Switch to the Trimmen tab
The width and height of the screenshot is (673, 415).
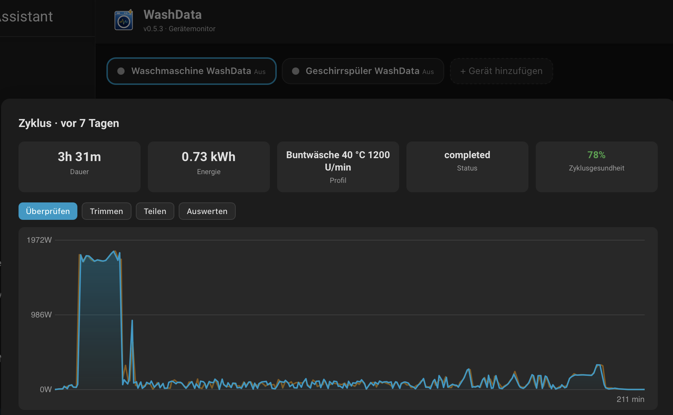(x=106, y=211)
